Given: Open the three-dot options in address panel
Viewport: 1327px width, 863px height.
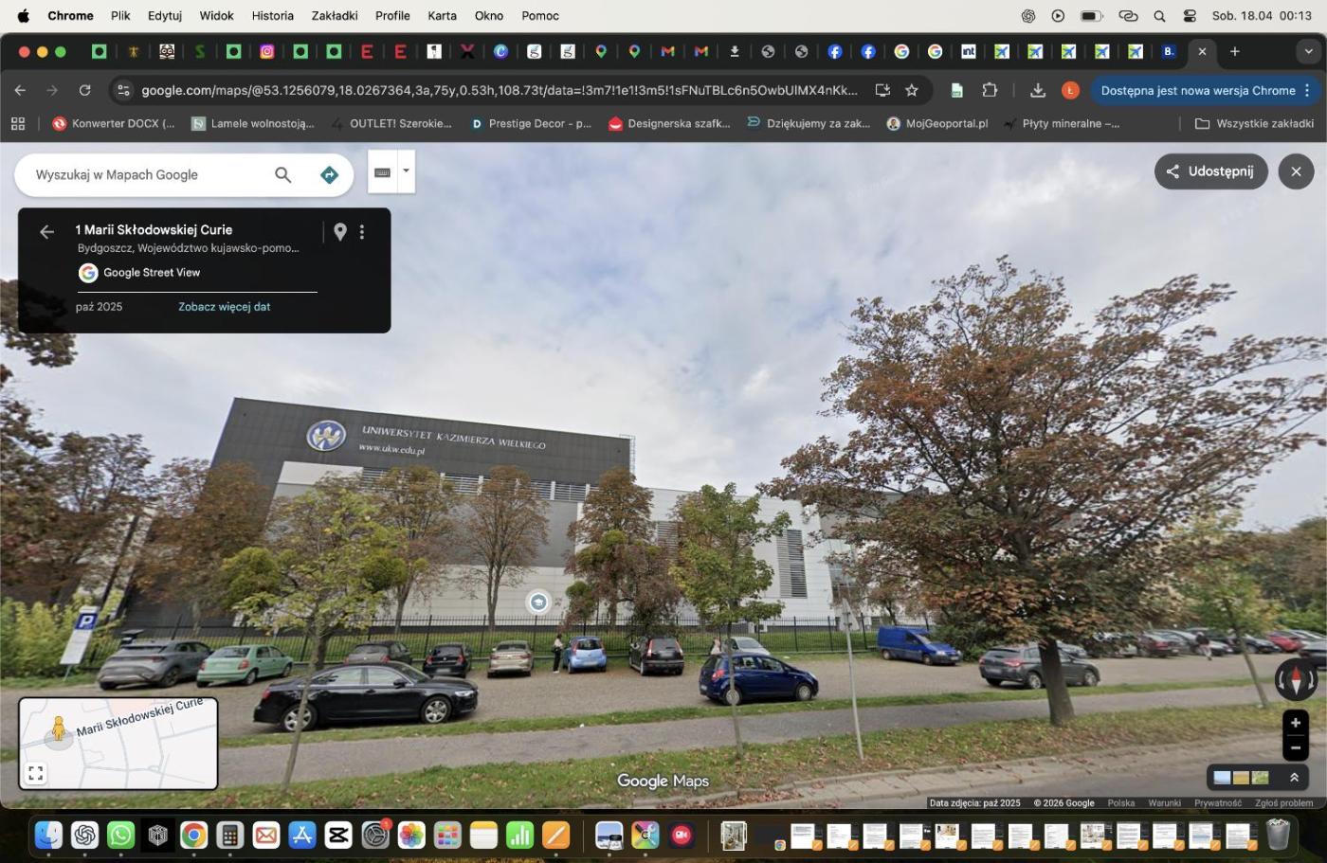Looking at the screenshot, I should 362,231.
